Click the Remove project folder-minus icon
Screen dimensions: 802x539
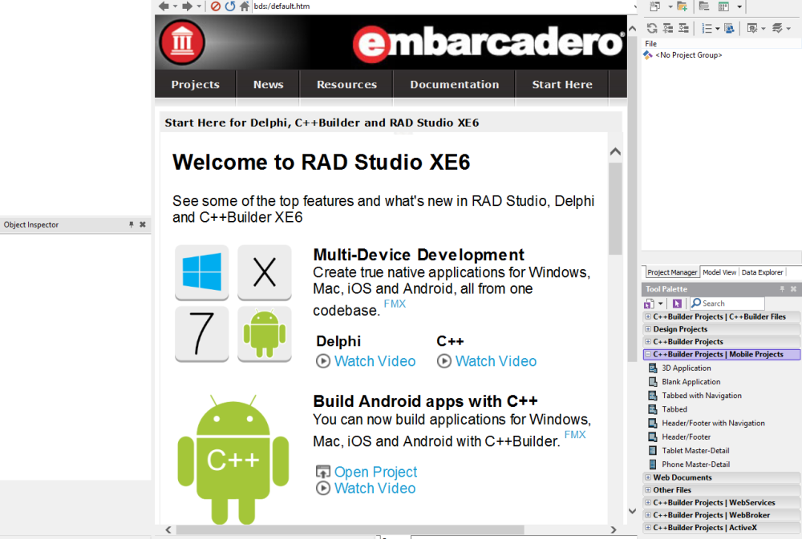tap(704, 6)
